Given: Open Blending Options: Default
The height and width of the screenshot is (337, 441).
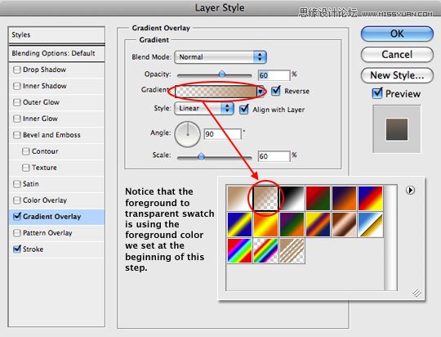Looking at the screenshot, I should [56, 53].
